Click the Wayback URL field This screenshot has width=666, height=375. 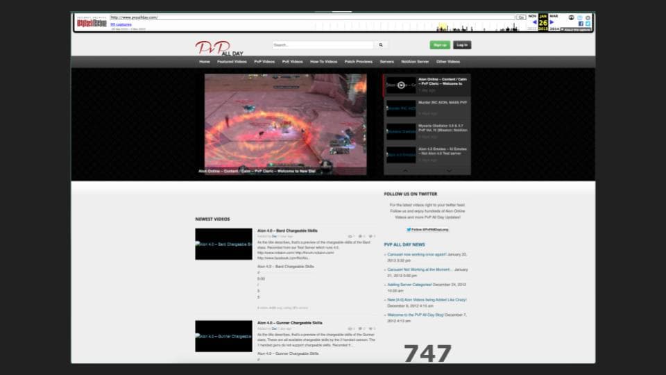pos(312,17)
